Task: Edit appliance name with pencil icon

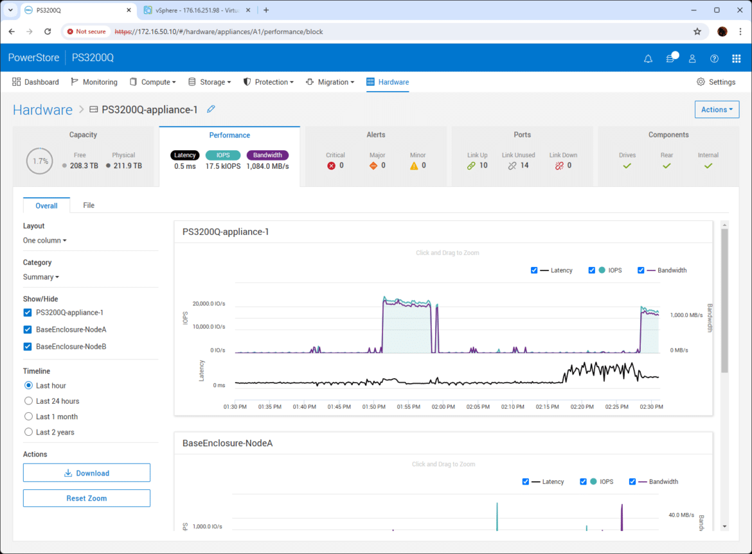Action: click(211, 109)
